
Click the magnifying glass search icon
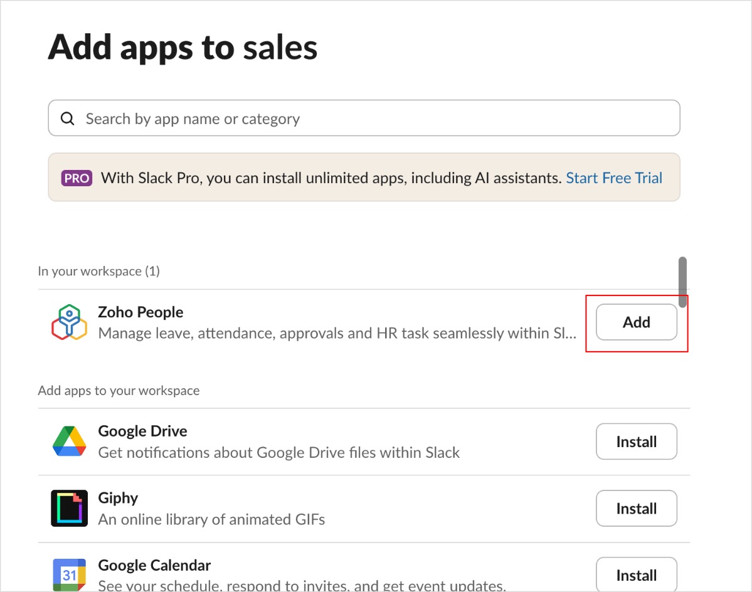pyautogui.click(x=67, y=119)
